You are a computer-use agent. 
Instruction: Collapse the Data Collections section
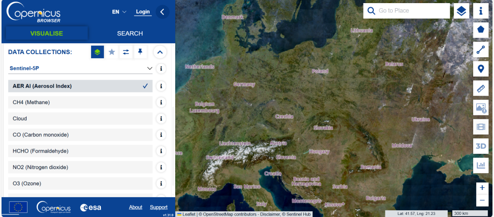(x=161, y=52)
